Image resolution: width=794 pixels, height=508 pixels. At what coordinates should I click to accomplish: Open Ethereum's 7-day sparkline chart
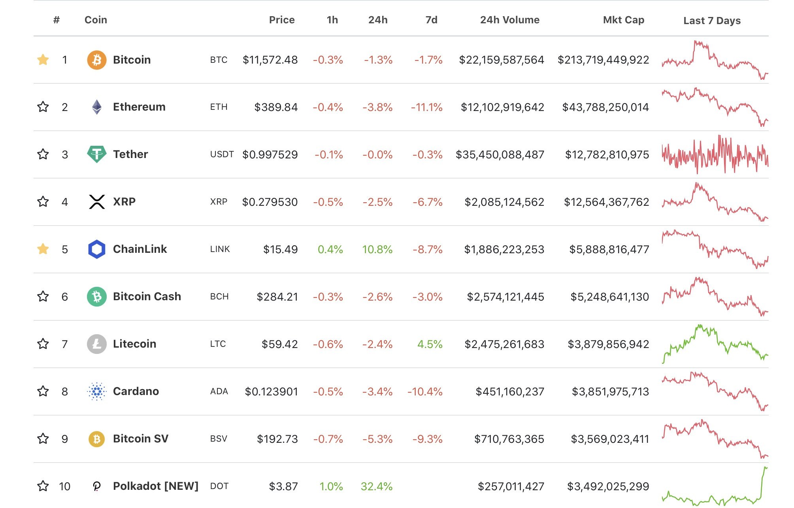[715, 107]
